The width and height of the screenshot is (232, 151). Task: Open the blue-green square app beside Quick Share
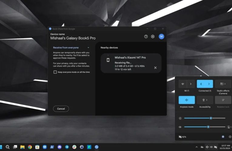tap(89, 147)
